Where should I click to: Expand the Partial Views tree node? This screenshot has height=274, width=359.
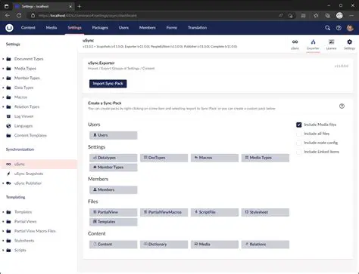click(x=3, y=221)
